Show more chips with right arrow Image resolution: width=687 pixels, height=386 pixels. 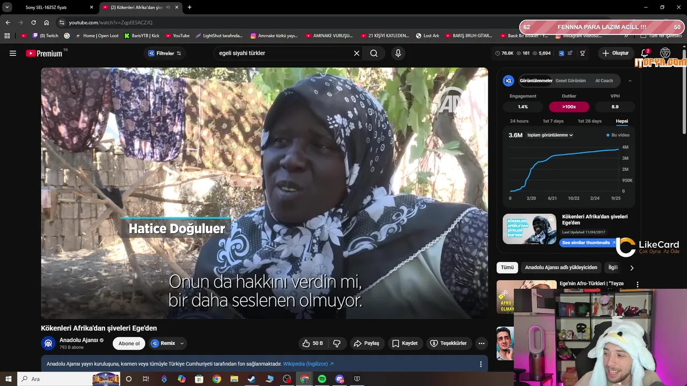tap(632, 268)
